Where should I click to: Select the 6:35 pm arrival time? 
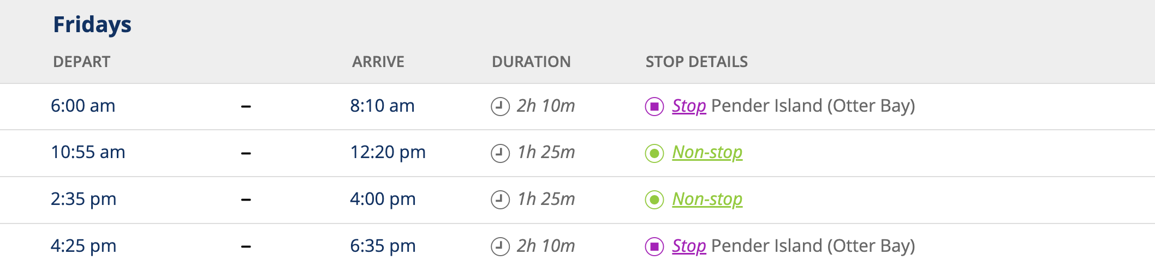[x=383, y=246]
